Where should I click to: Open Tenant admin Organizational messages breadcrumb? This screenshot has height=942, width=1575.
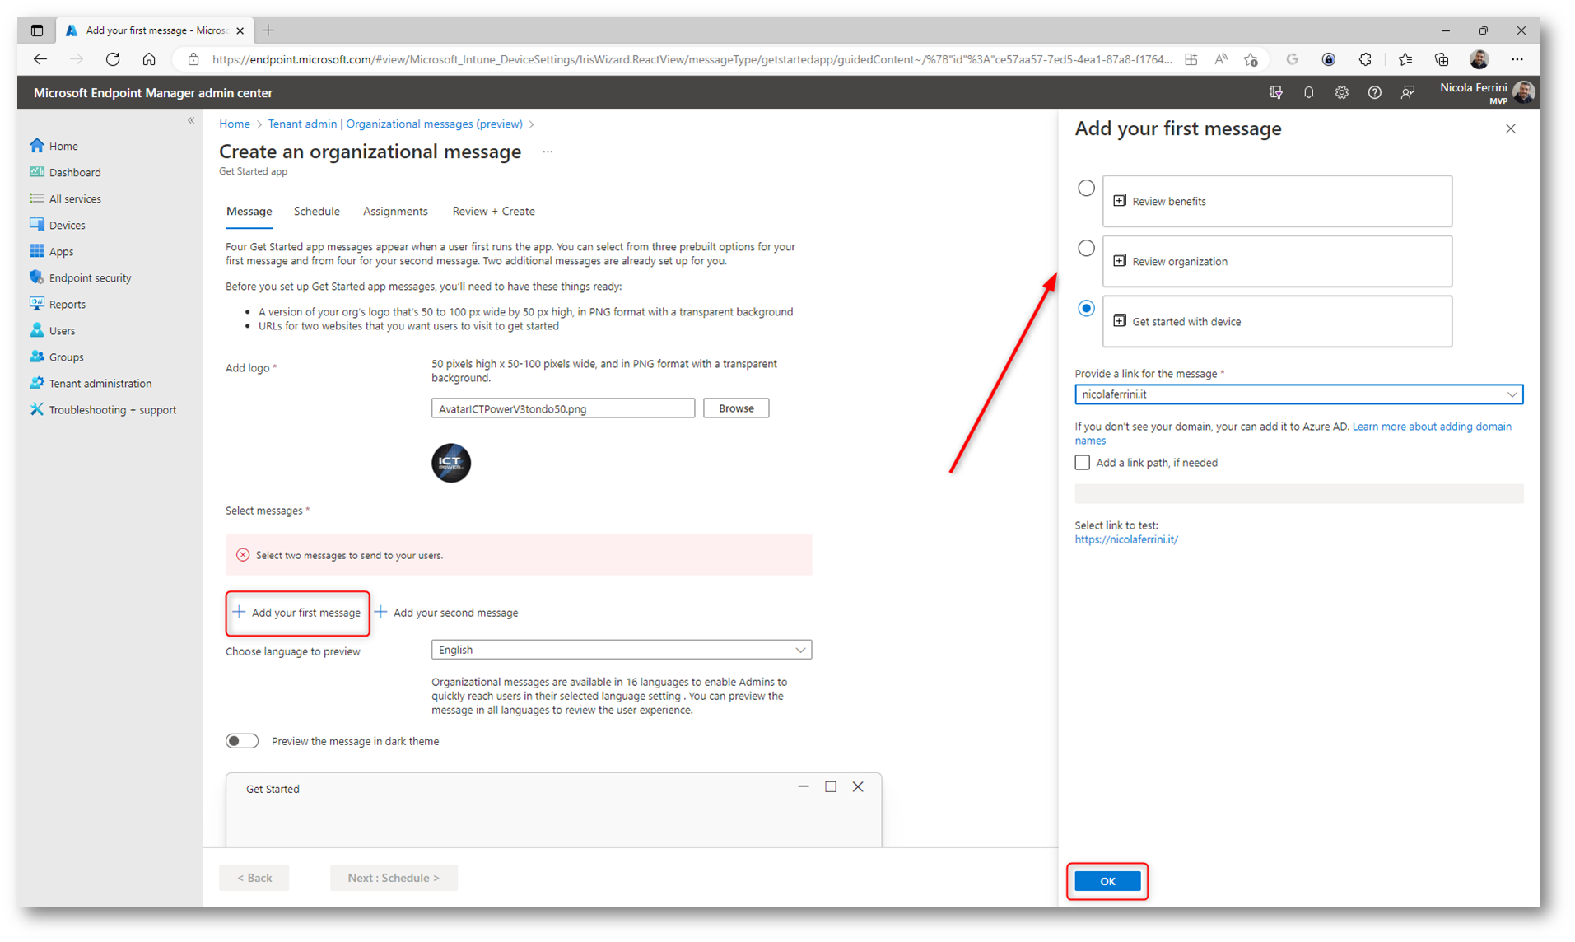click(395, 124)
